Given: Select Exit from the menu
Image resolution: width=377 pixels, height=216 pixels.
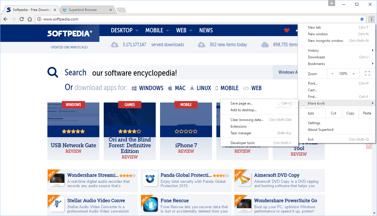Looking at the screenshot, I should 337,139.
